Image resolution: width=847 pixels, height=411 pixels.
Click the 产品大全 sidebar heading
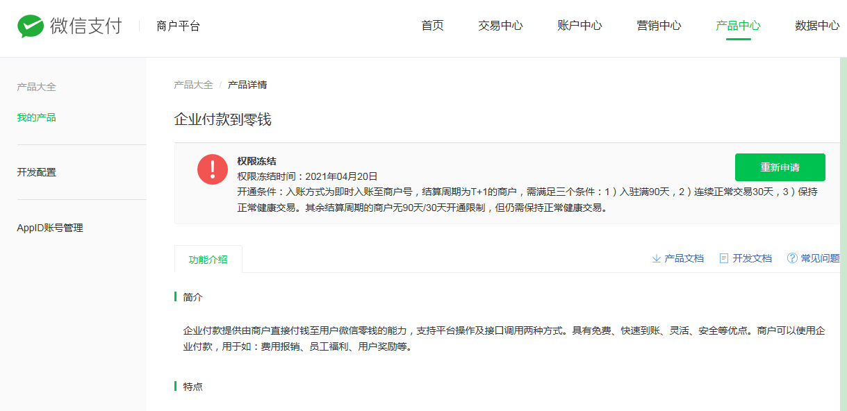(36, 87)
